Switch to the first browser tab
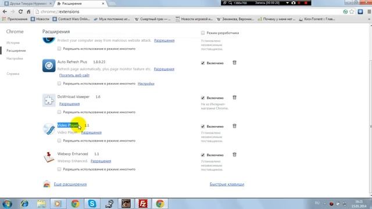 coord(28,3)
